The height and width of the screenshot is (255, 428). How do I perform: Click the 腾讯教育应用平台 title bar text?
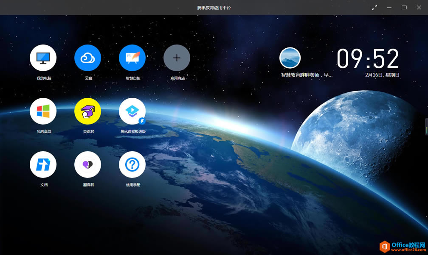(x=214, y=8)
